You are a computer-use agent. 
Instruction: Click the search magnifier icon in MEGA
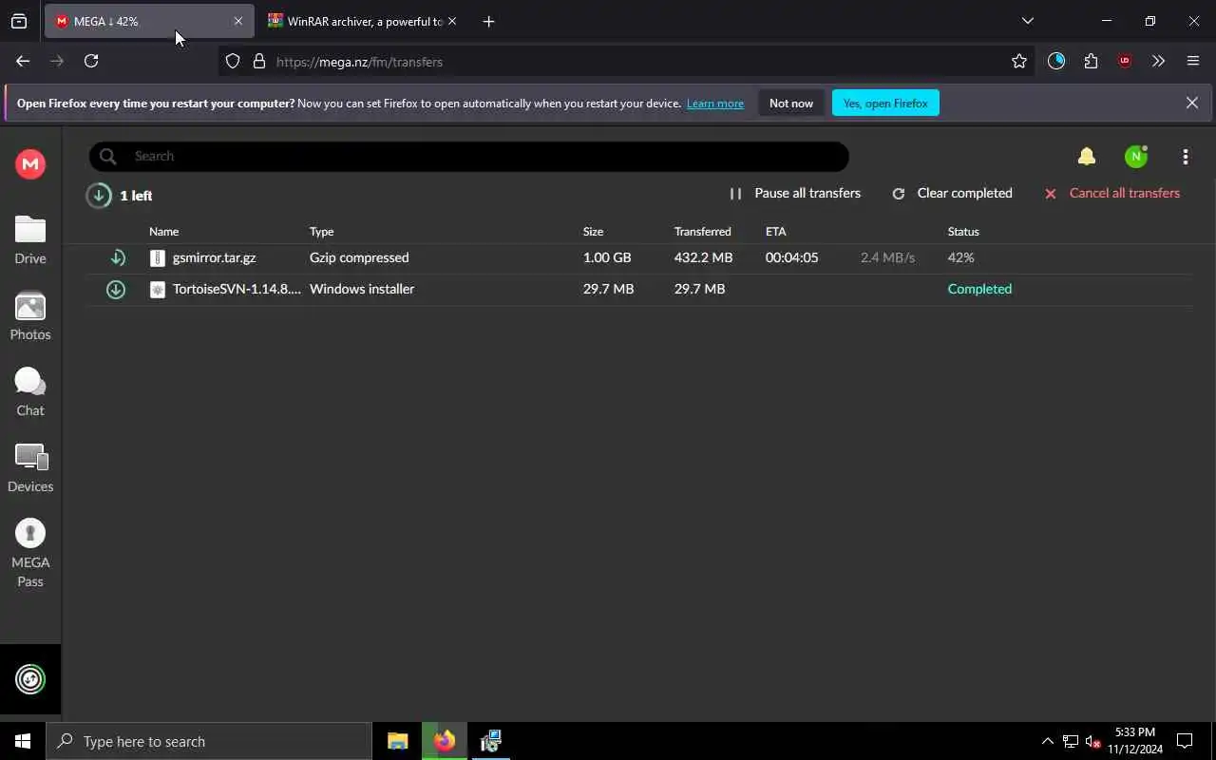click(x=108, y=156)
